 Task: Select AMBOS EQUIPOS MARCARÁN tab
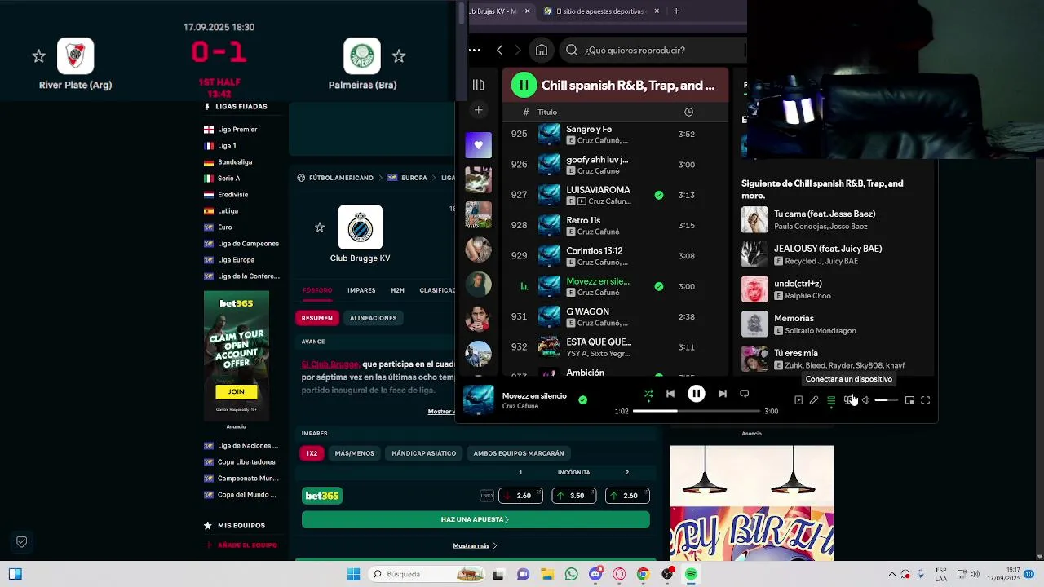(519, 453)
